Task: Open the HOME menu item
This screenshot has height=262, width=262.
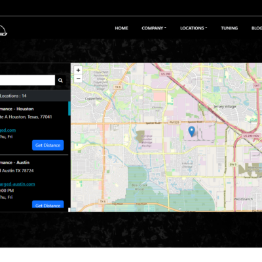Action: coord(121,28)
